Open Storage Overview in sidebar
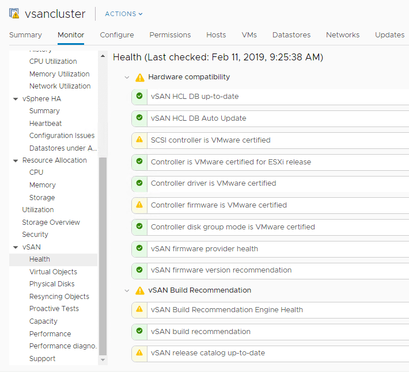This screenshot has width=409, height=372. (x=51, y=223)
